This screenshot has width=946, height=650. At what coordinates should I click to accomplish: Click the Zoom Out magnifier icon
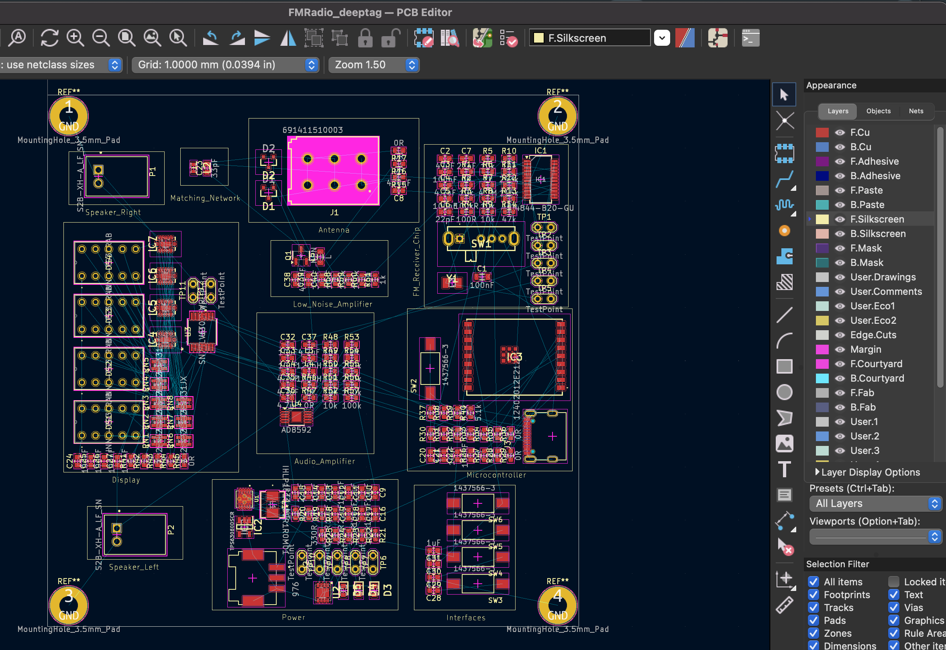101,38
